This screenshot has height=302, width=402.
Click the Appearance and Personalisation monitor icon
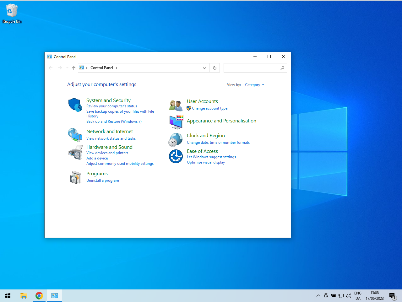pos(176,122)
